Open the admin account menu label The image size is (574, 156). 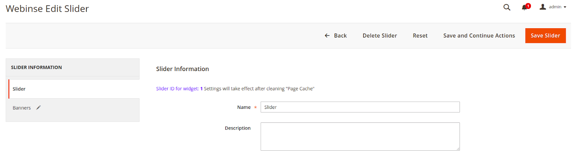point(555,7)
